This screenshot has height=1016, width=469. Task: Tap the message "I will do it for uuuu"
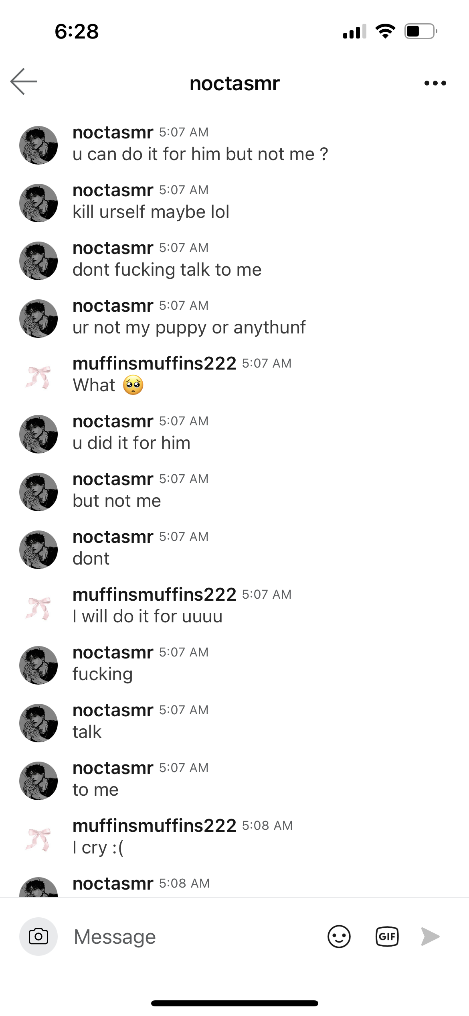tap(148, 616)
